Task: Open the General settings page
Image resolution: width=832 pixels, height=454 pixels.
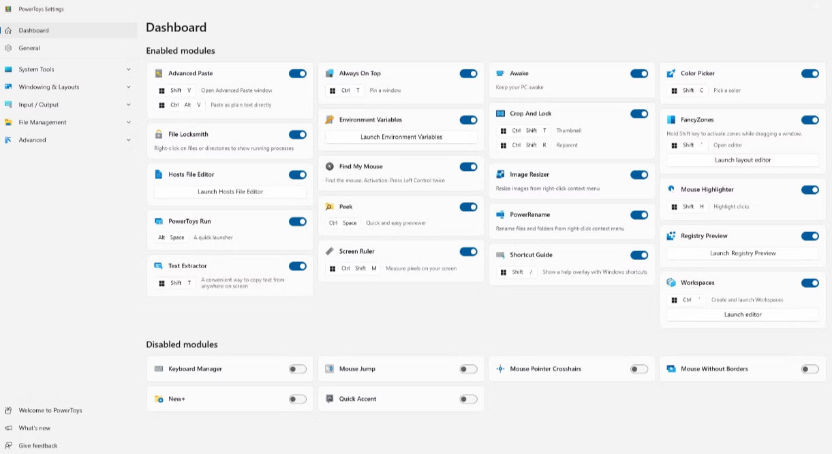Action: (x=29, y=48)
